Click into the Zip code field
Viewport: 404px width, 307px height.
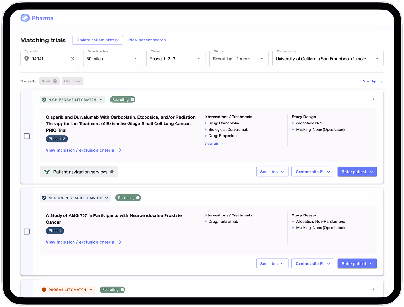(x=48, y=59)
